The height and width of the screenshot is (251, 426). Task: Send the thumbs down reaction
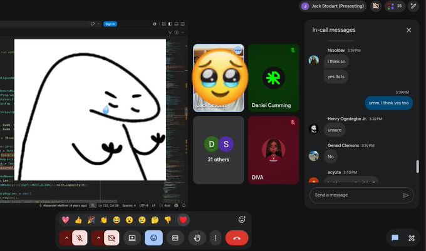[x=168, y=220]
